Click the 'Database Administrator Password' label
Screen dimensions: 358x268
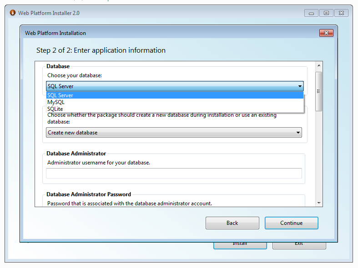coord(89,194)
